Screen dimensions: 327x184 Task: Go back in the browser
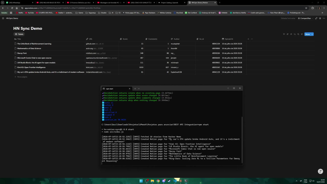click(x=3, y=8)
